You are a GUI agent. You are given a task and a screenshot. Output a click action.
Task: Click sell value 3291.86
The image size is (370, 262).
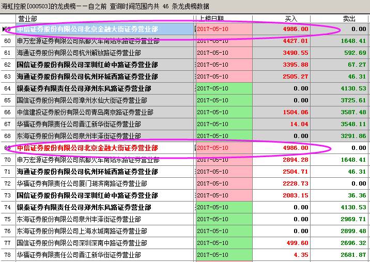coord(353,136)
